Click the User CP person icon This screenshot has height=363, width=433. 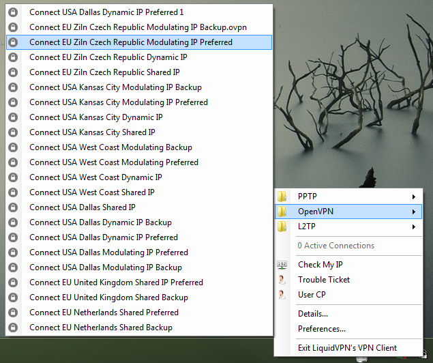click(x=282, y=295)
